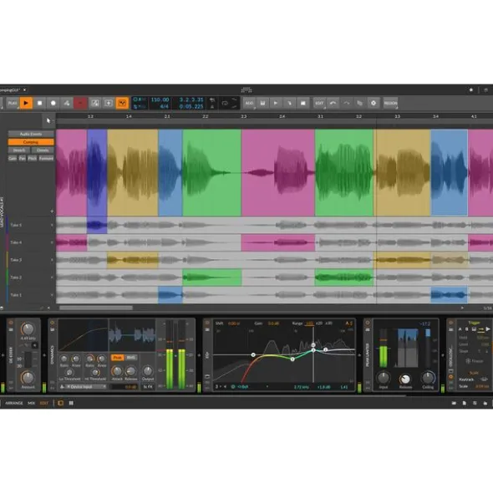The width and height of the screenshot is (493, 494).
Task: Select RMS detection mode in Dynamics
Action: pyautogui.click(x=130, y=358)
